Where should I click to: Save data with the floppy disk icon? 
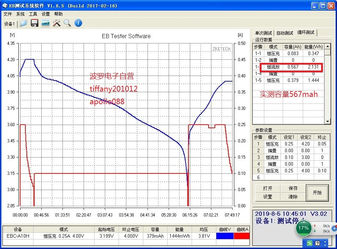click(x=34, y=23)
